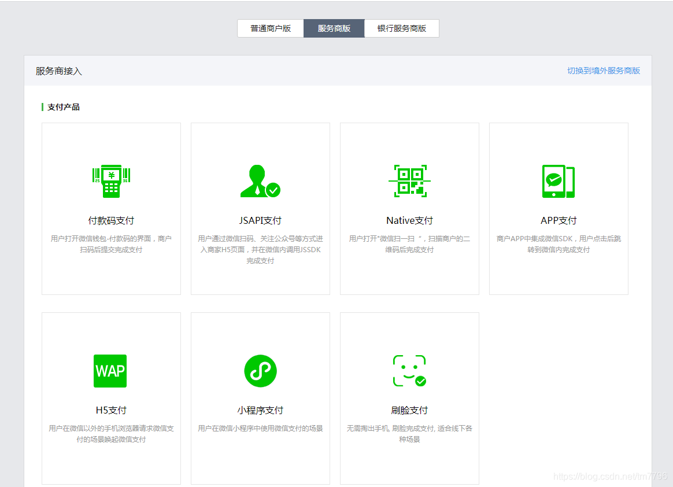Open the 刷脸支付 title
This screenshot has width=673, height=487.
click(409, 410)
